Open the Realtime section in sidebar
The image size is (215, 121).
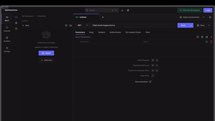click(x=7, y=39)
